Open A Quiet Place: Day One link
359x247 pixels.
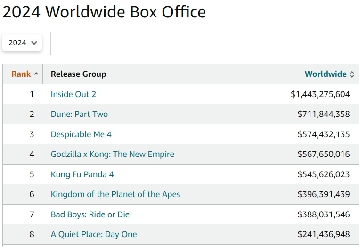(x=94, y=234)
